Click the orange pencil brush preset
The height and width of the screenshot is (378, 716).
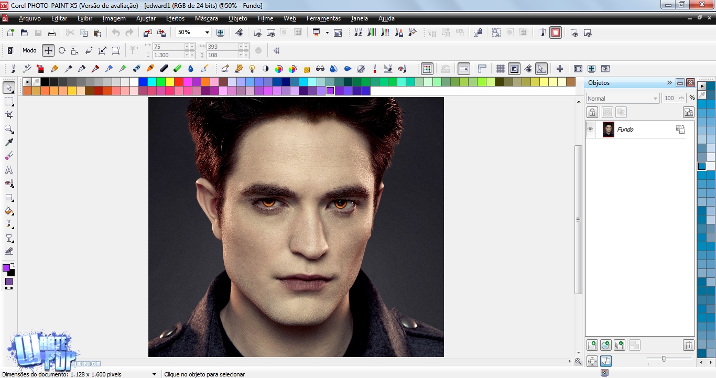[55, 69]
